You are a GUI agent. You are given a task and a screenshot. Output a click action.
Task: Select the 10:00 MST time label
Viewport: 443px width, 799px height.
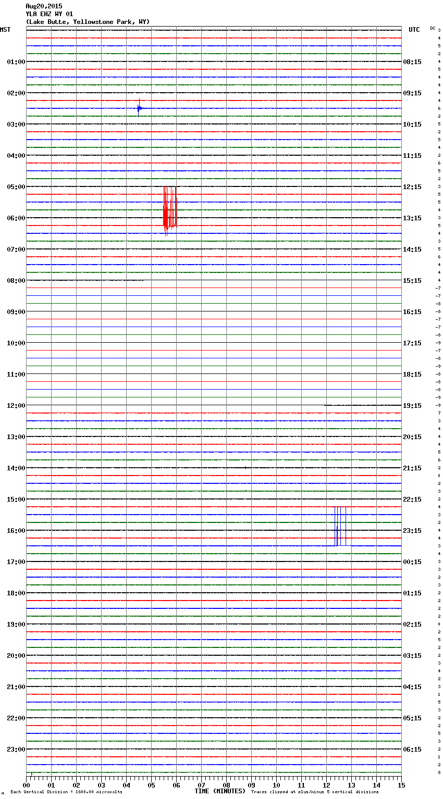click(x=16, y=343)
